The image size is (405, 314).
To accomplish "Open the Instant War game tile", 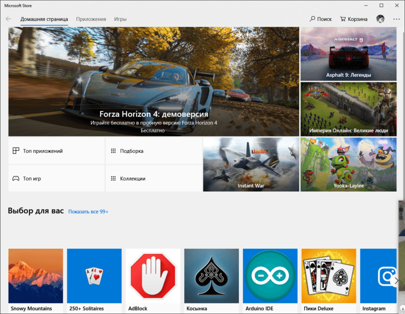I will (251, 164).
